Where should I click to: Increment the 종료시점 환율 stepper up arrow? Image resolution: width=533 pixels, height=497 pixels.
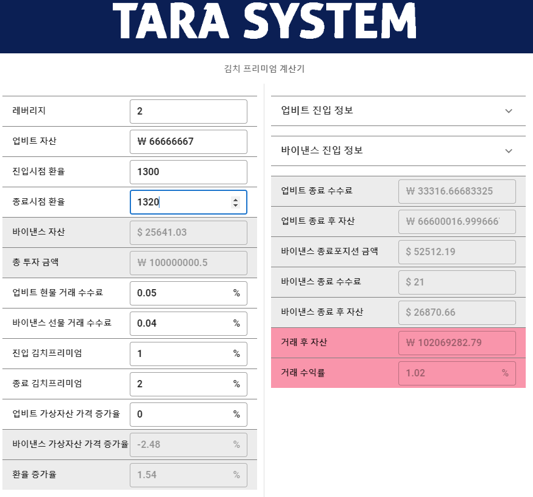[x=235, y=199]
